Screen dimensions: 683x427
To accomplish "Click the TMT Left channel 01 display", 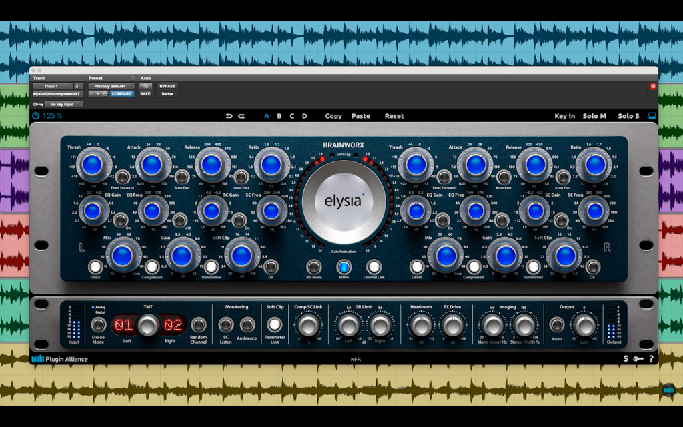I will point(123,325).
